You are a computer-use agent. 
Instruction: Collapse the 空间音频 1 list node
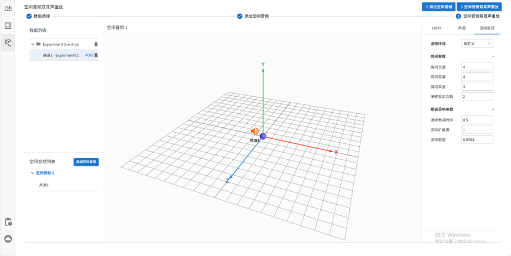click(x=32, y=173)
